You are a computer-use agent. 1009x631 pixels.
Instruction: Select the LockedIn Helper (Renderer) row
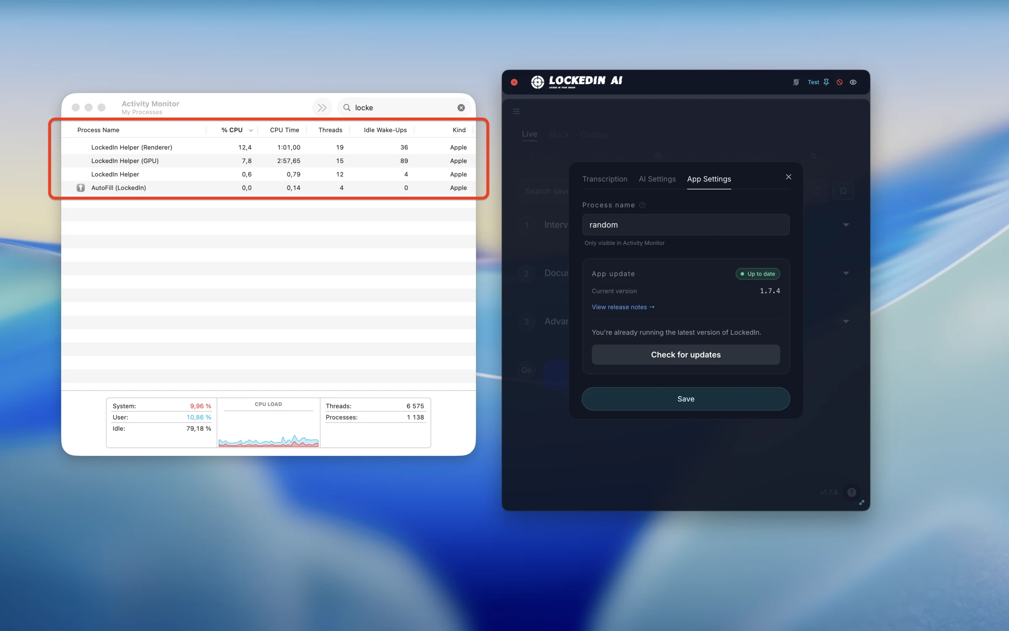(x=268, y=147)
